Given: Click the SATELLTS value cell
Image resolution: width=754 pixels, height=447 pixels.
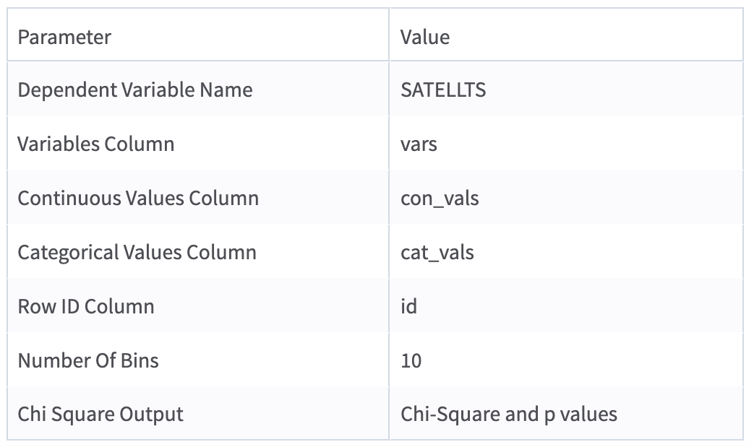Looking at the screenshot, I should tap(443, 90).
